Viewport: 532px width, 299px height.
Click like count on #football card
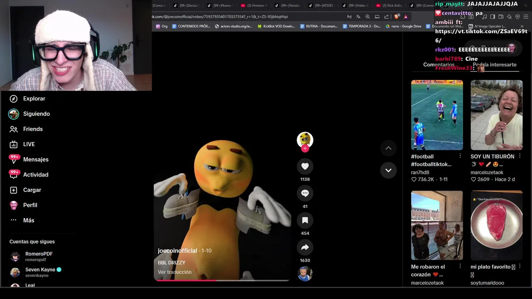click(x=423, y=179)
